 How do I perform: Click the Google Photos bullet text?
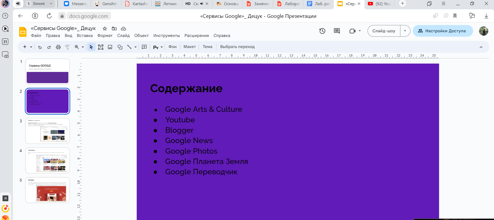pyautogui.click(x=191, y=151)
